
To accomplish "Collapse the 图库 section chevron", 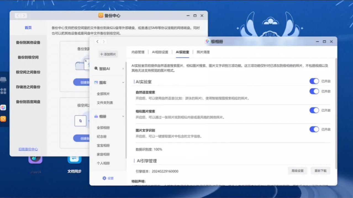I will (x=123, y=83).
